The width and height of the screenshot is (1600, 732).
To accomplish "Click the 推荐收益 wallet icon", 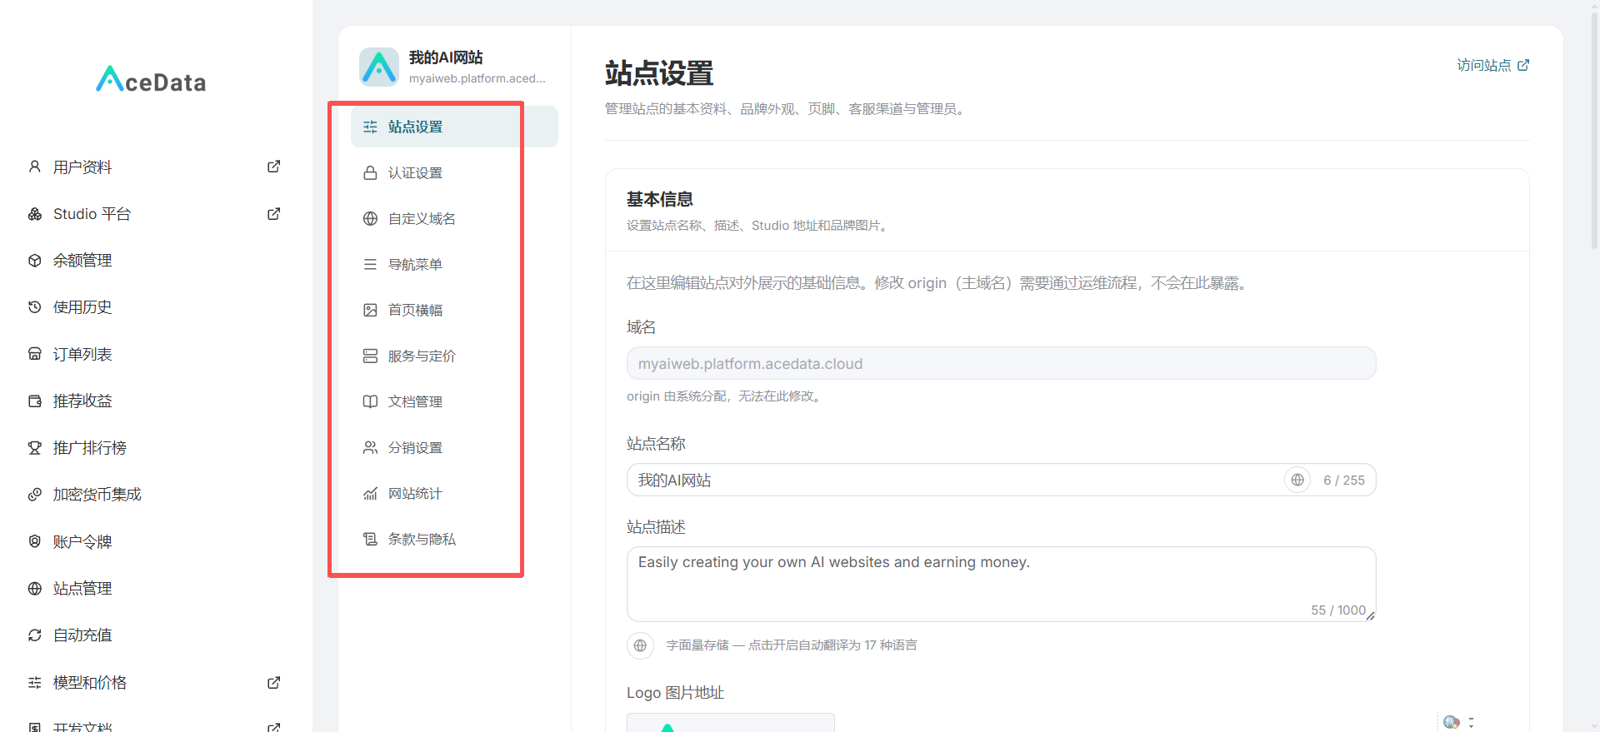I will pos(35,401).
